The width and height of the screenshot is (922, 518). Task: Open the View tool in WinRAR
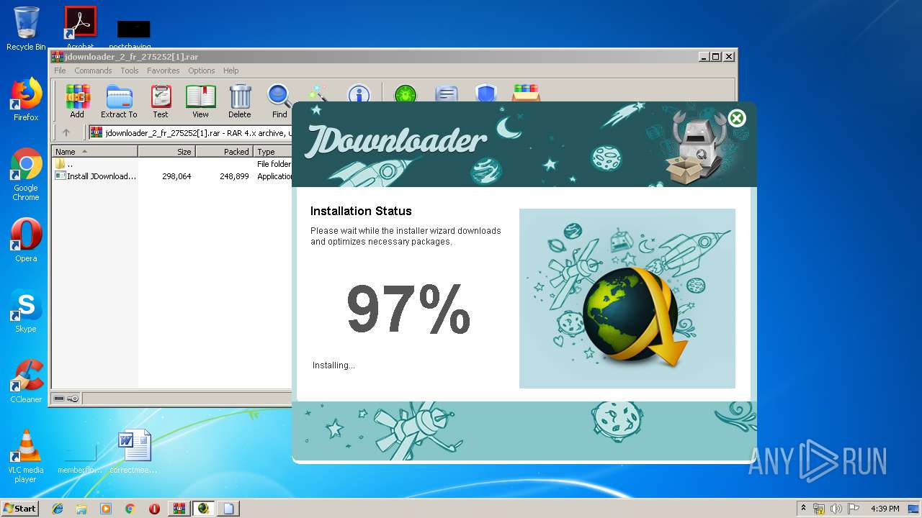200,101
